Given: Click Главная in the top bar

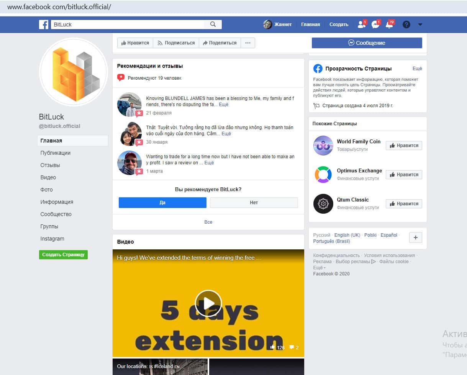Looking at the screenshot, I should pos(310,25).
